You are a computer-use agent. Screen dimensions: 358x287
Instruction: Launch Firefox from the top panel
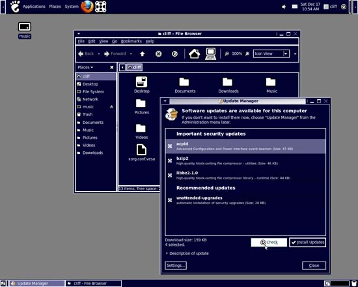tap(87, 7)
